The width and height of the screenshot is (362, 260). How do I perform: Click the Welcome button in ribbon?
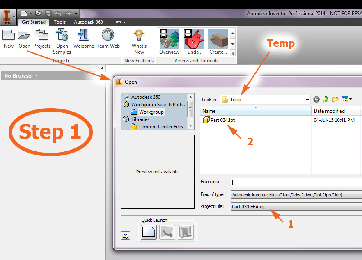pos(84,39)
